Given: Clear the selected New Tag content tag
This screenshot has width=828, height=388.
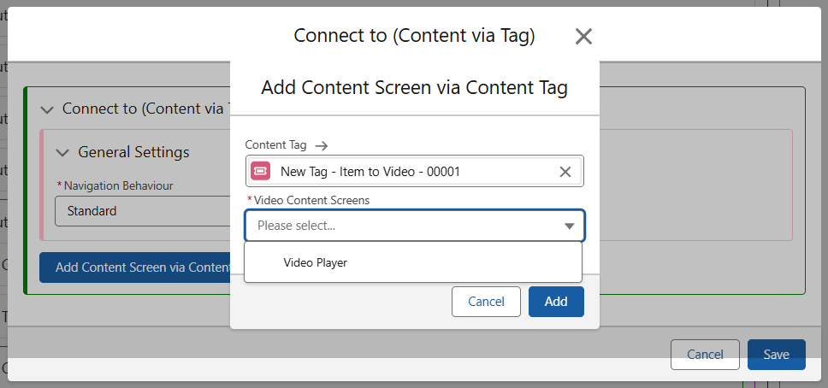Looking at the screenshot, I should (565, 172).
